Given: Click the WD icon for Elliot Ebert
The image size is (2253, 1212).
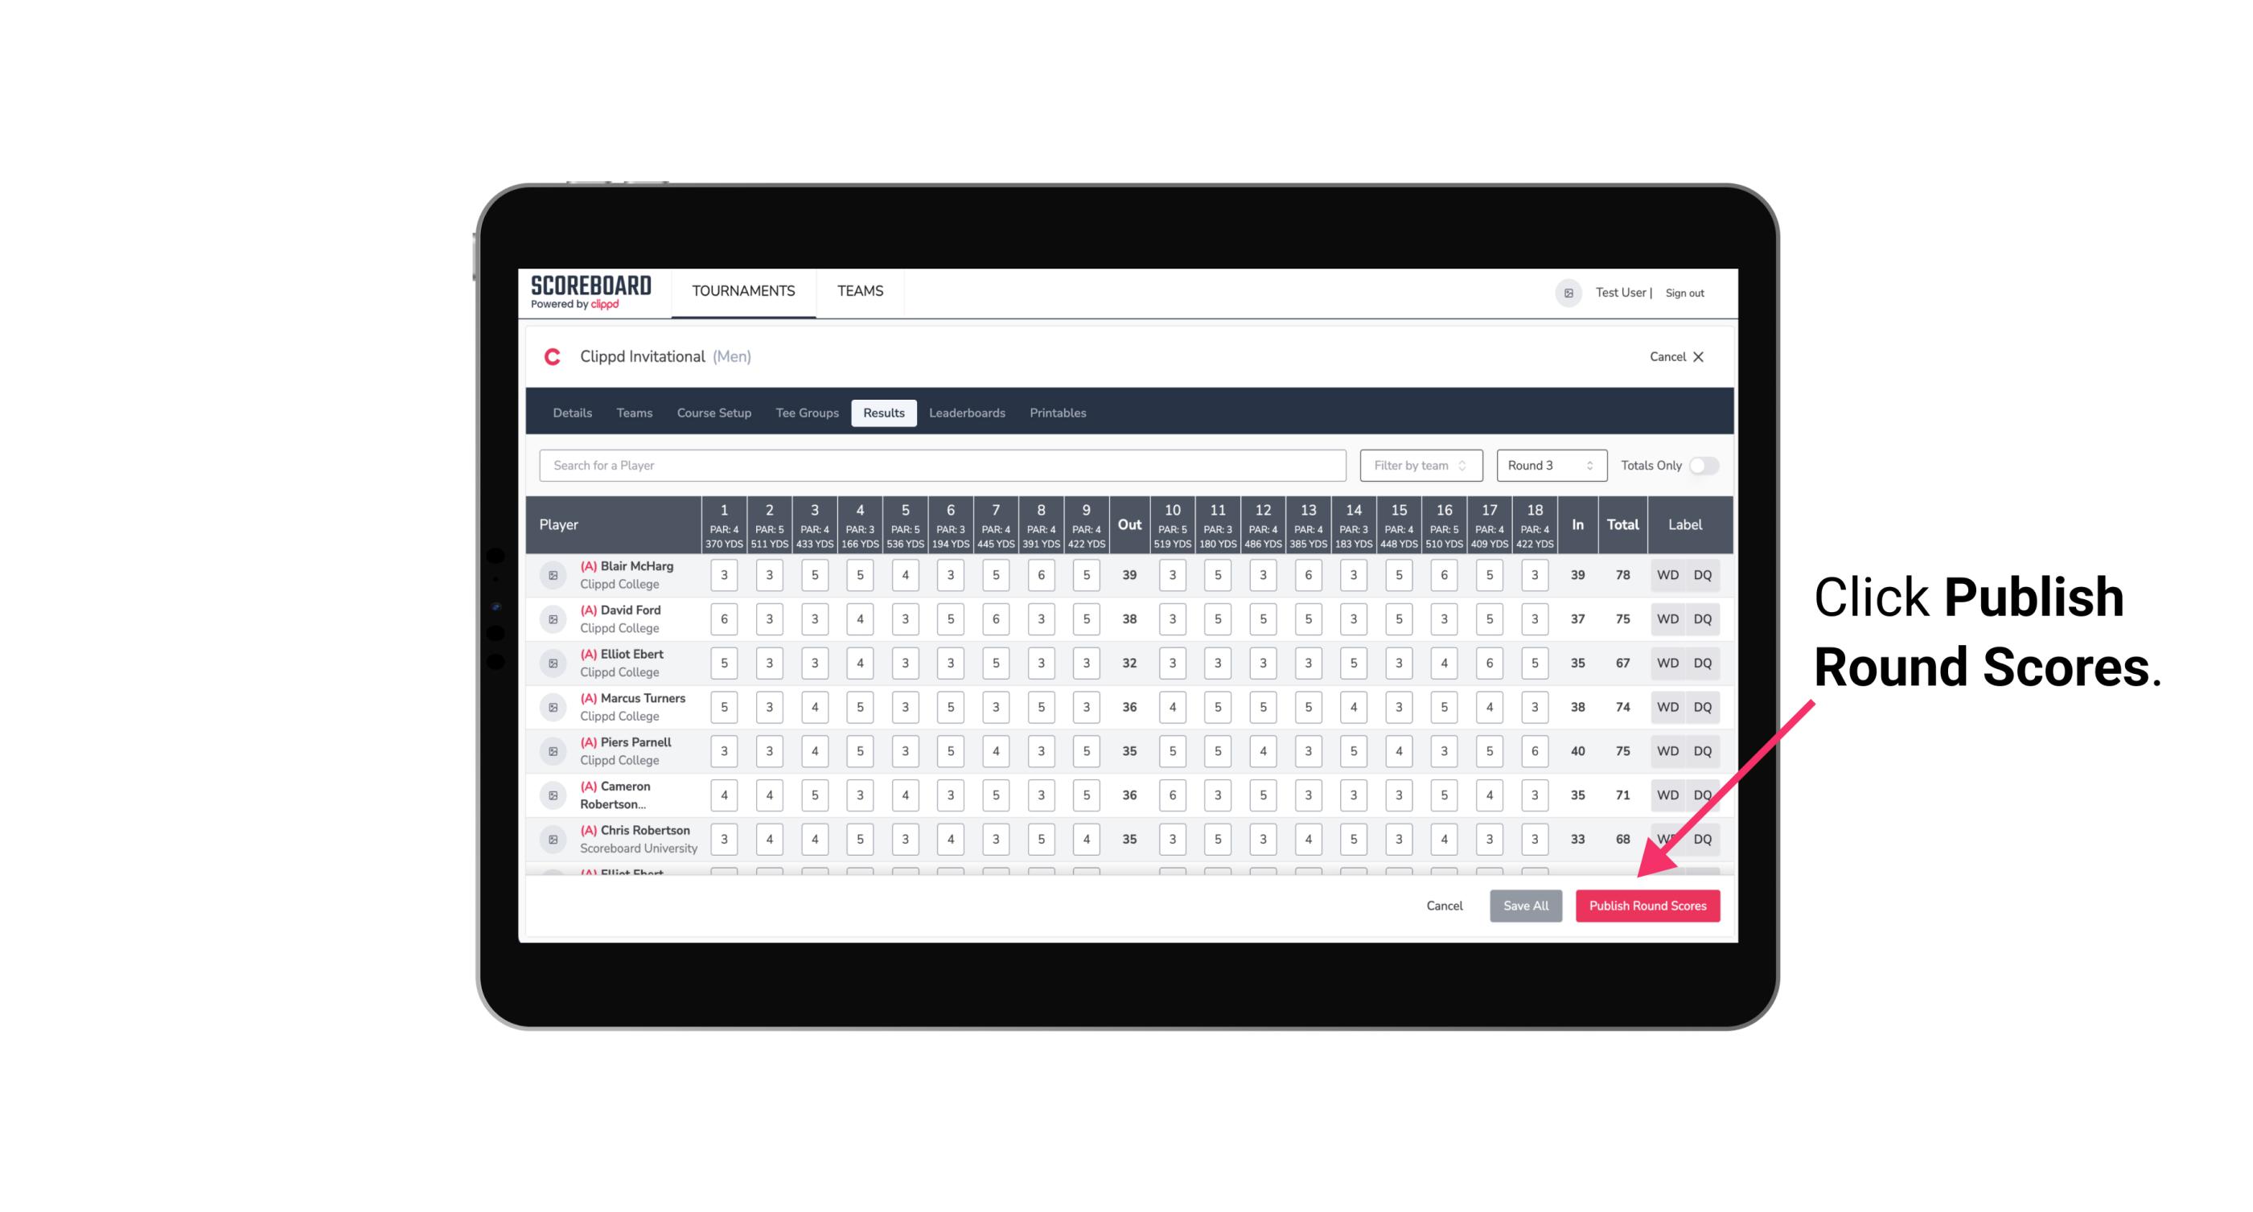Looking at the screenshot, I should click(x=1667, y=663).
